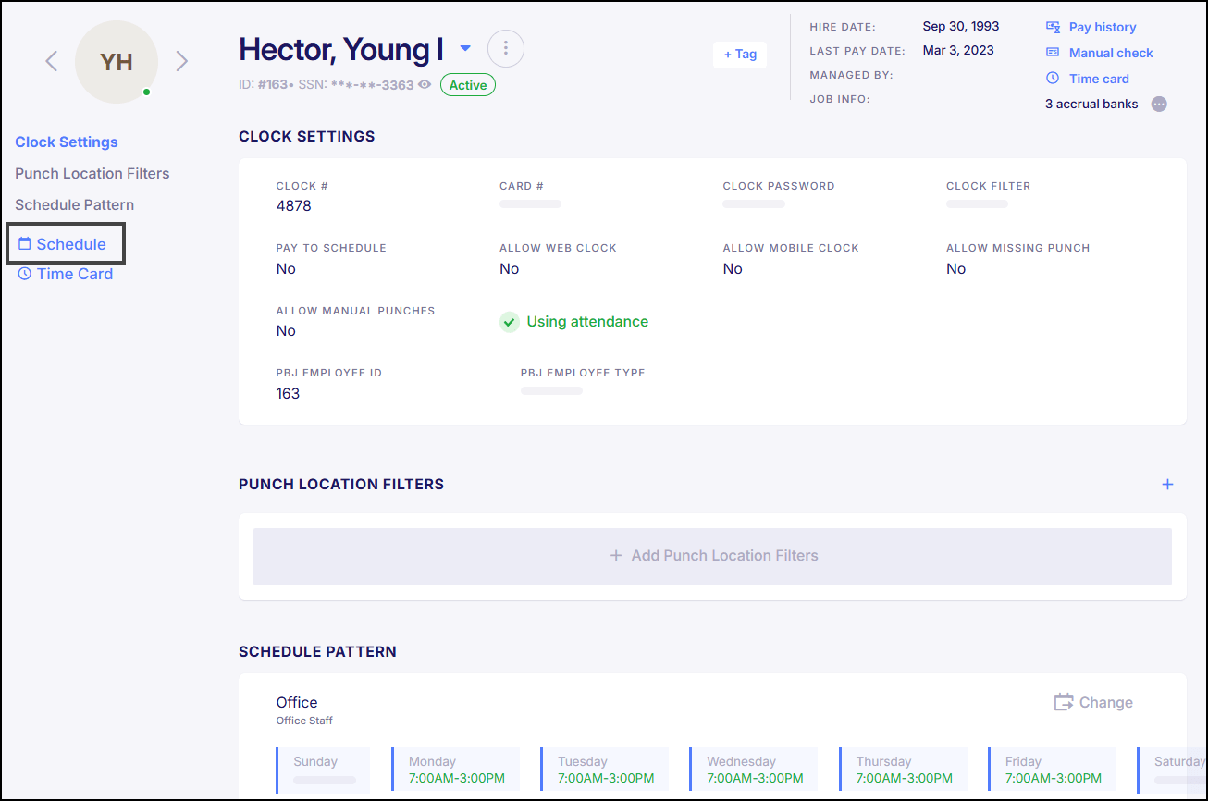
Task: Click Allow Mobile Clock value No
Action: click(733, 268)
